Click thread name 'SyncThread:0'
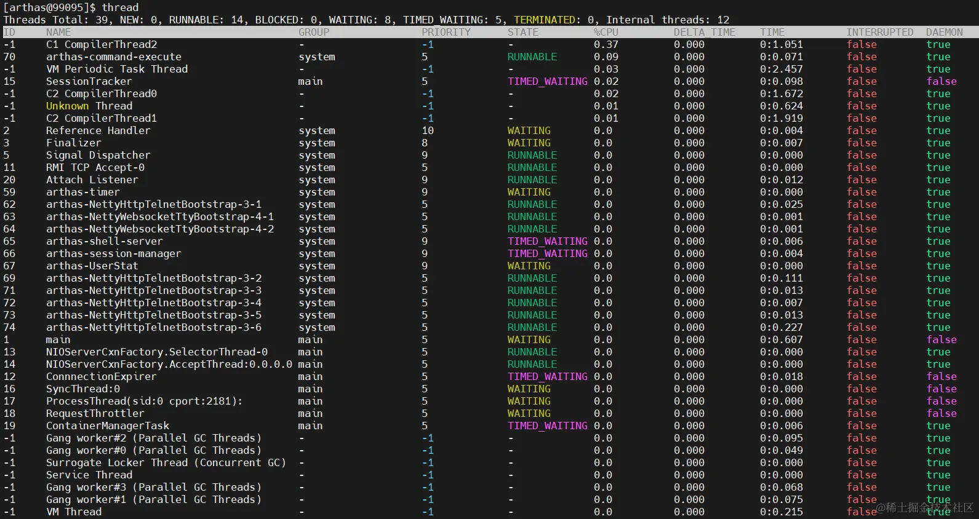 click(83, 389)
